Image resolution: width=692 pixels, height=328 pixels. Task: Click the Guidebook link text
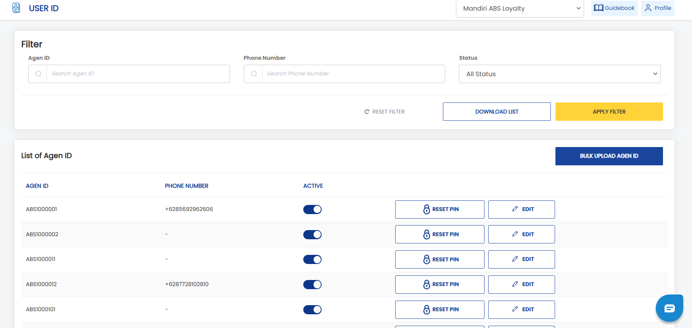click(620, 8)
